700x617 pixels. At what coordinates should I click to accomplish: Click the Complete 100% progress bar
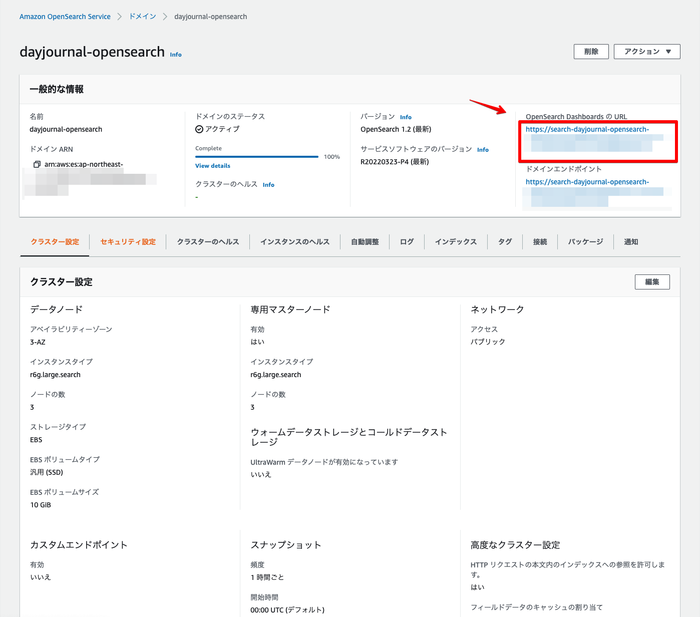pyautogui.click(x=256, y=156)
